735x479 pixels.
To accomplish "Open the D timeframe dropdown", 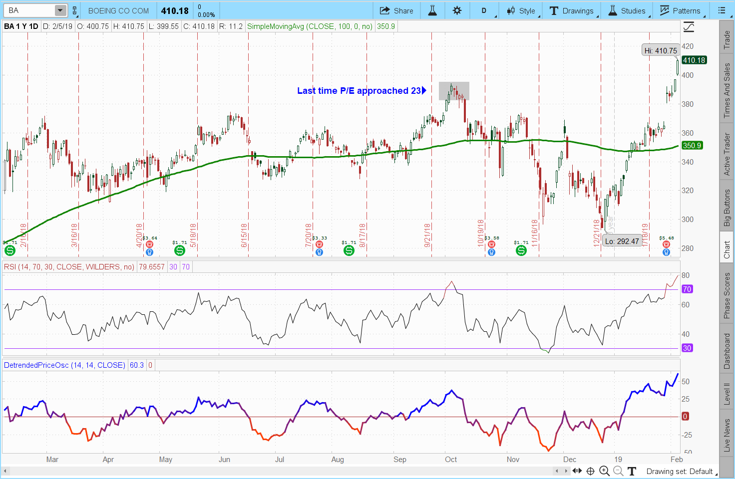I will [x=484, y=10].
